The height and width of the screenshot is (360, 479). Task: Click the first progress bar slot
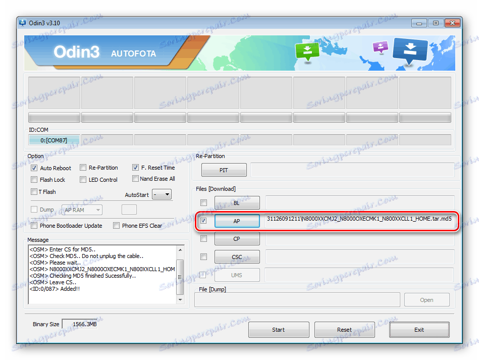(54, 117)
